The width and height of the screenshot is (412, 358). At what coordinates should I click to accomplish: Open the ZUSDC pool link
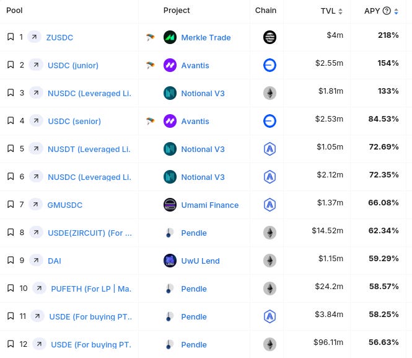59,37
